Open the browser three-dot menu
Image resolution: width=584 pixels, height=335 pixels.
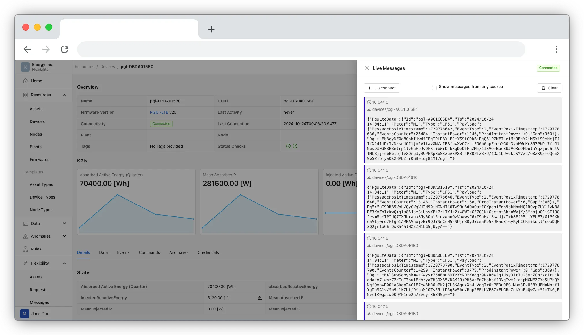(556, 49)
